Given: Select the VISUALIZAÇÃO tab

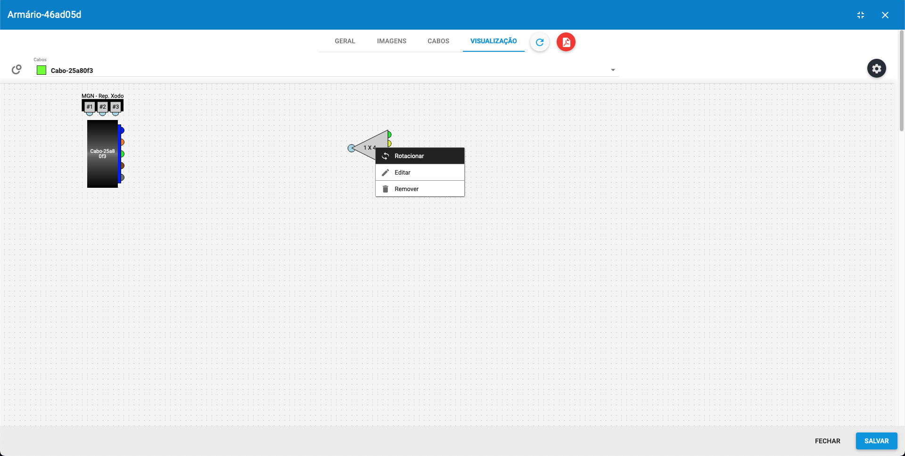Looking at the screenshot, I should point(494,41).
